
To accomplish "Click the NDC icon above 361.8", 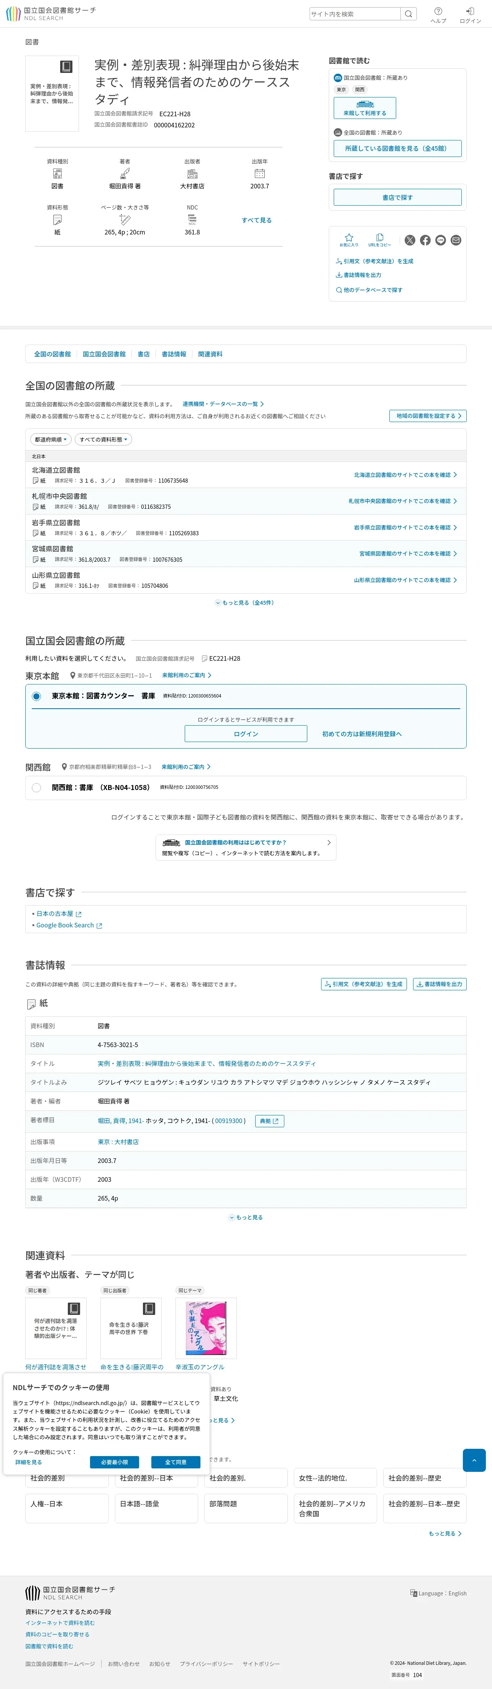I will (x=192, y=219).
